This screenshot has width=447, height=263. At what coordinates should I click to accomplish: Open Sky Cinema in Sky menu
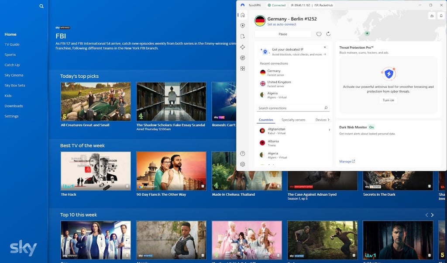click(14, 75)
